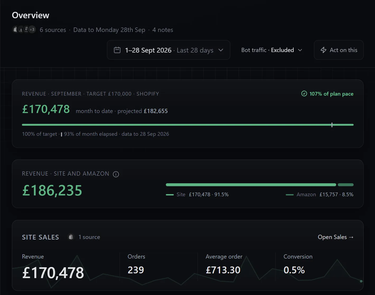The height and width of the screenshot is (295, 375).
Task: Click the Shopify source icon under Overview
Action: [x=15, y=29]
